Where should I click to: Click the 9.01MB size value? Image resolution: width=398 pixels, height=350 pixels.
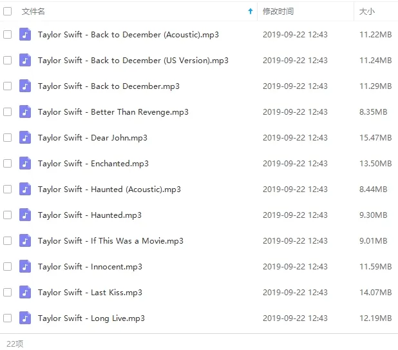pyautogui.click(x=373, y=241)
